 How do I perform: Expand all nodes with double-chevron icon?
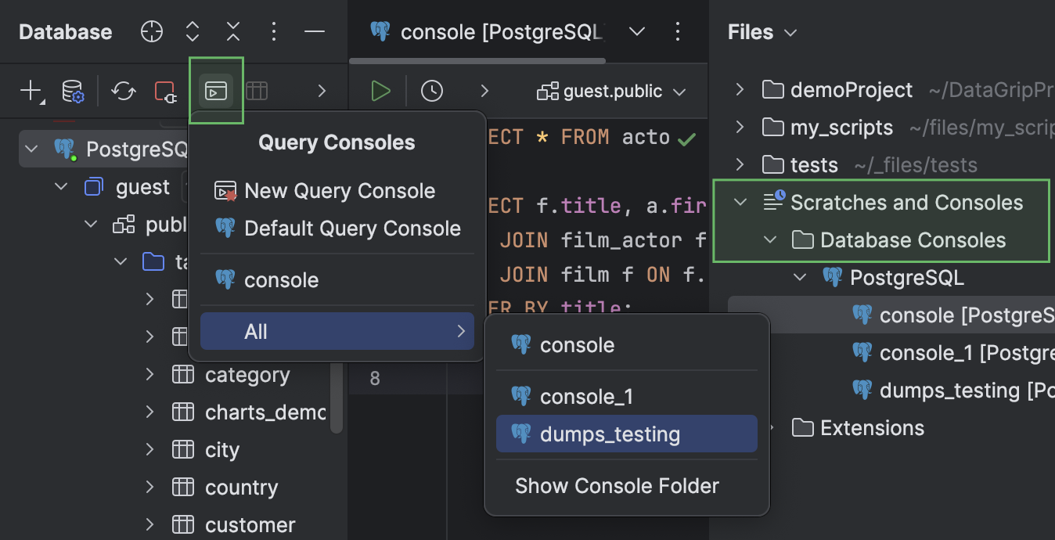coord(192,31)
